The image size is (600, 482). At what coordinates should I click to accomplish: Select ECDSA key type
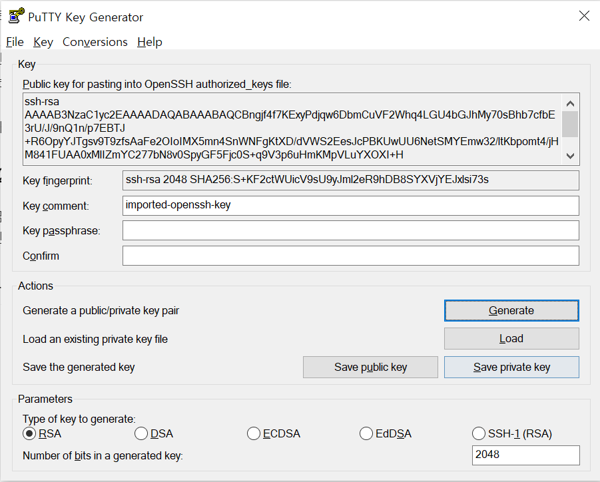coord(274,433)
